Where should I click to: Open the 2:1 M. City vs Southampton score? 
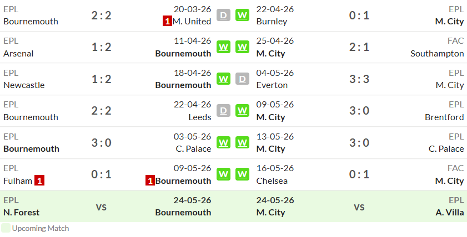pyautogui.click(x=359, y=47)
